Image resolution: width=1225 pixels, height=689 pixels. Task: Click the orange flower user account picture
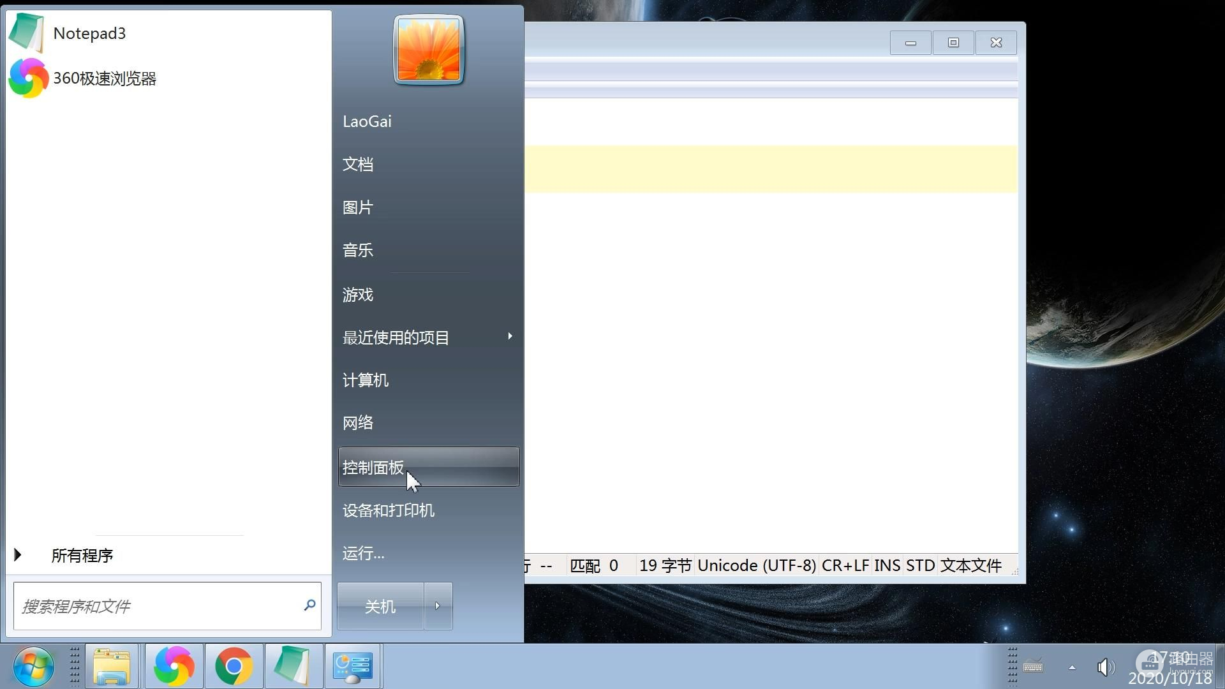click(x=428, y=50)
